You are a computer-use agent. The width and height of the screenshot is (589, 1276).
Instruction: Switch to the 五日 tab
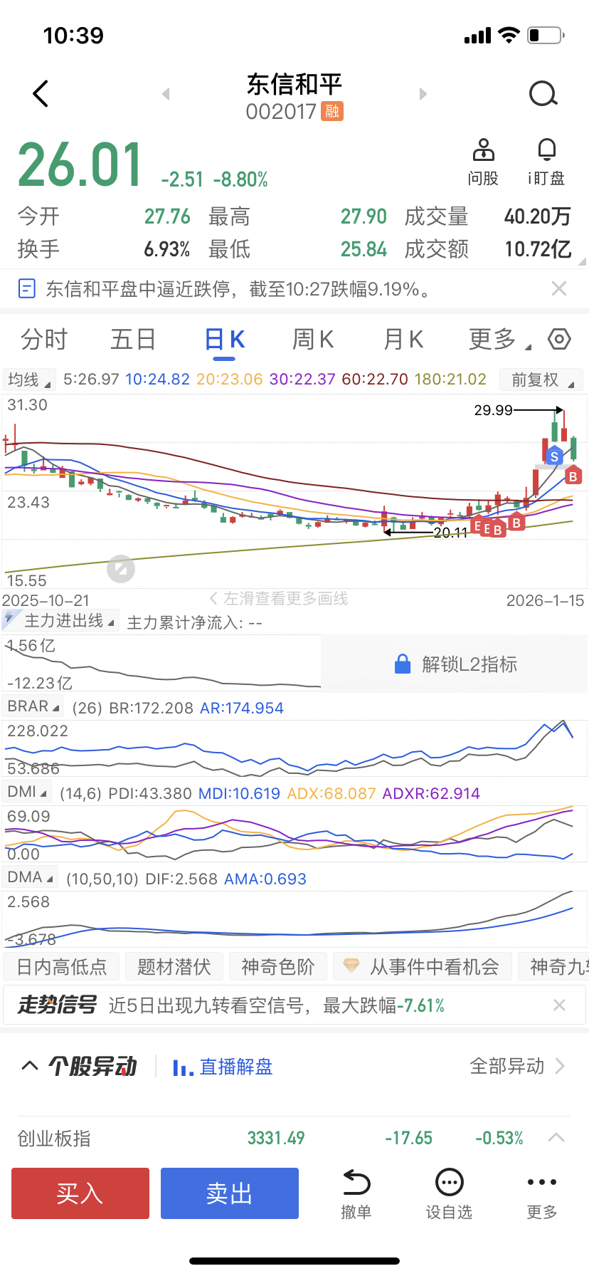134,340
